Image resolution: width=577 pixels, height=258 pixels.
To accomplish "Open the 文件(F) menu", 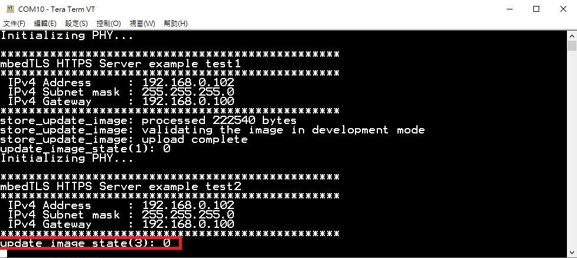I will (14, 24).
